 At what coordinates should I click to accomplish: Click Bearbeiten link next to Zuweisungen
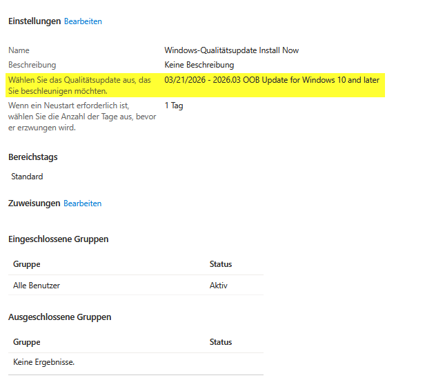click(82, 203)
